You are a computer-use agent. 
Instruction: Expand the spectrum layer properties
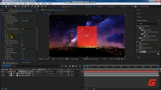(x=9, y=71)
